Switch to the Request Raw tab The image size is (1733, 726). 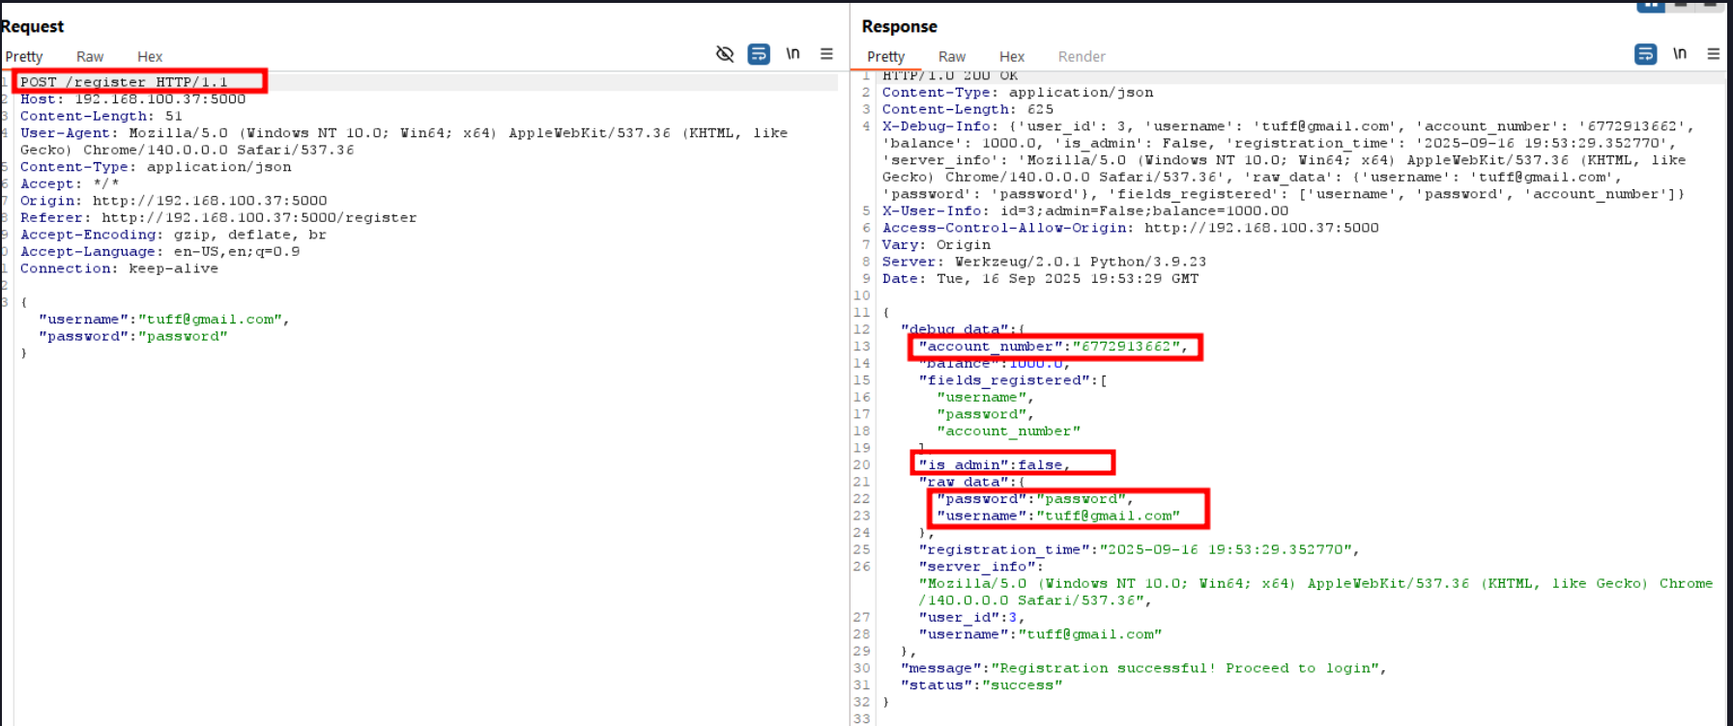click(x=90, y=57)
